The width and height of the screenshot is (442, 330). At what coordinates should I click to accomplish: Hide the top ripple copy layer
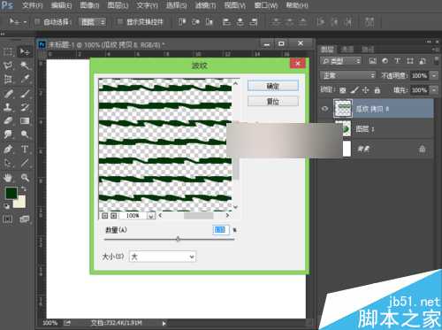(325, 109)
